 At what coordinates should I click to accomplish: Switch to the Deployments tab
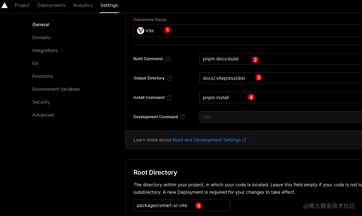[51, 5]
